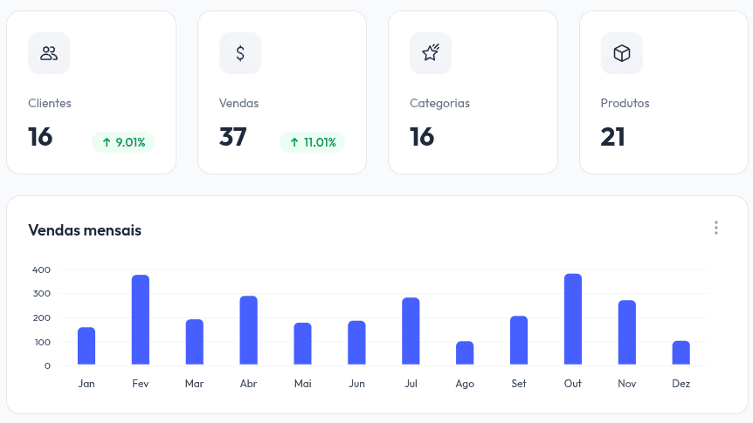Click the 11.01% growth badge
753x423 pixels.
coord(312,142)
